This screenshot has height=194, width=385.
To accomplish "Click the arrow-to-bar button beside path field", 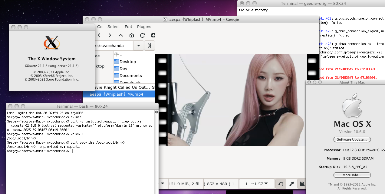I will click(x=150, y=46).
